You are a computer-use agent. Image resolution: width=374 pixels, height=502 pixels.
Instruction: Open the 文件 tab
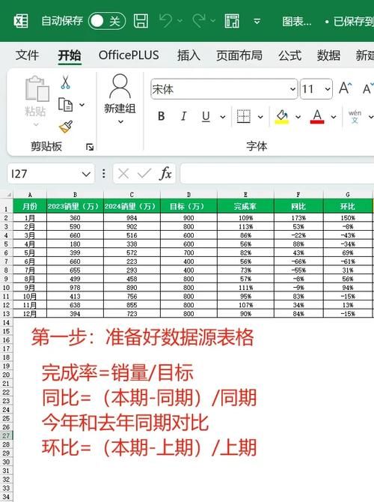pyautogui.click(x=27, y=55)
